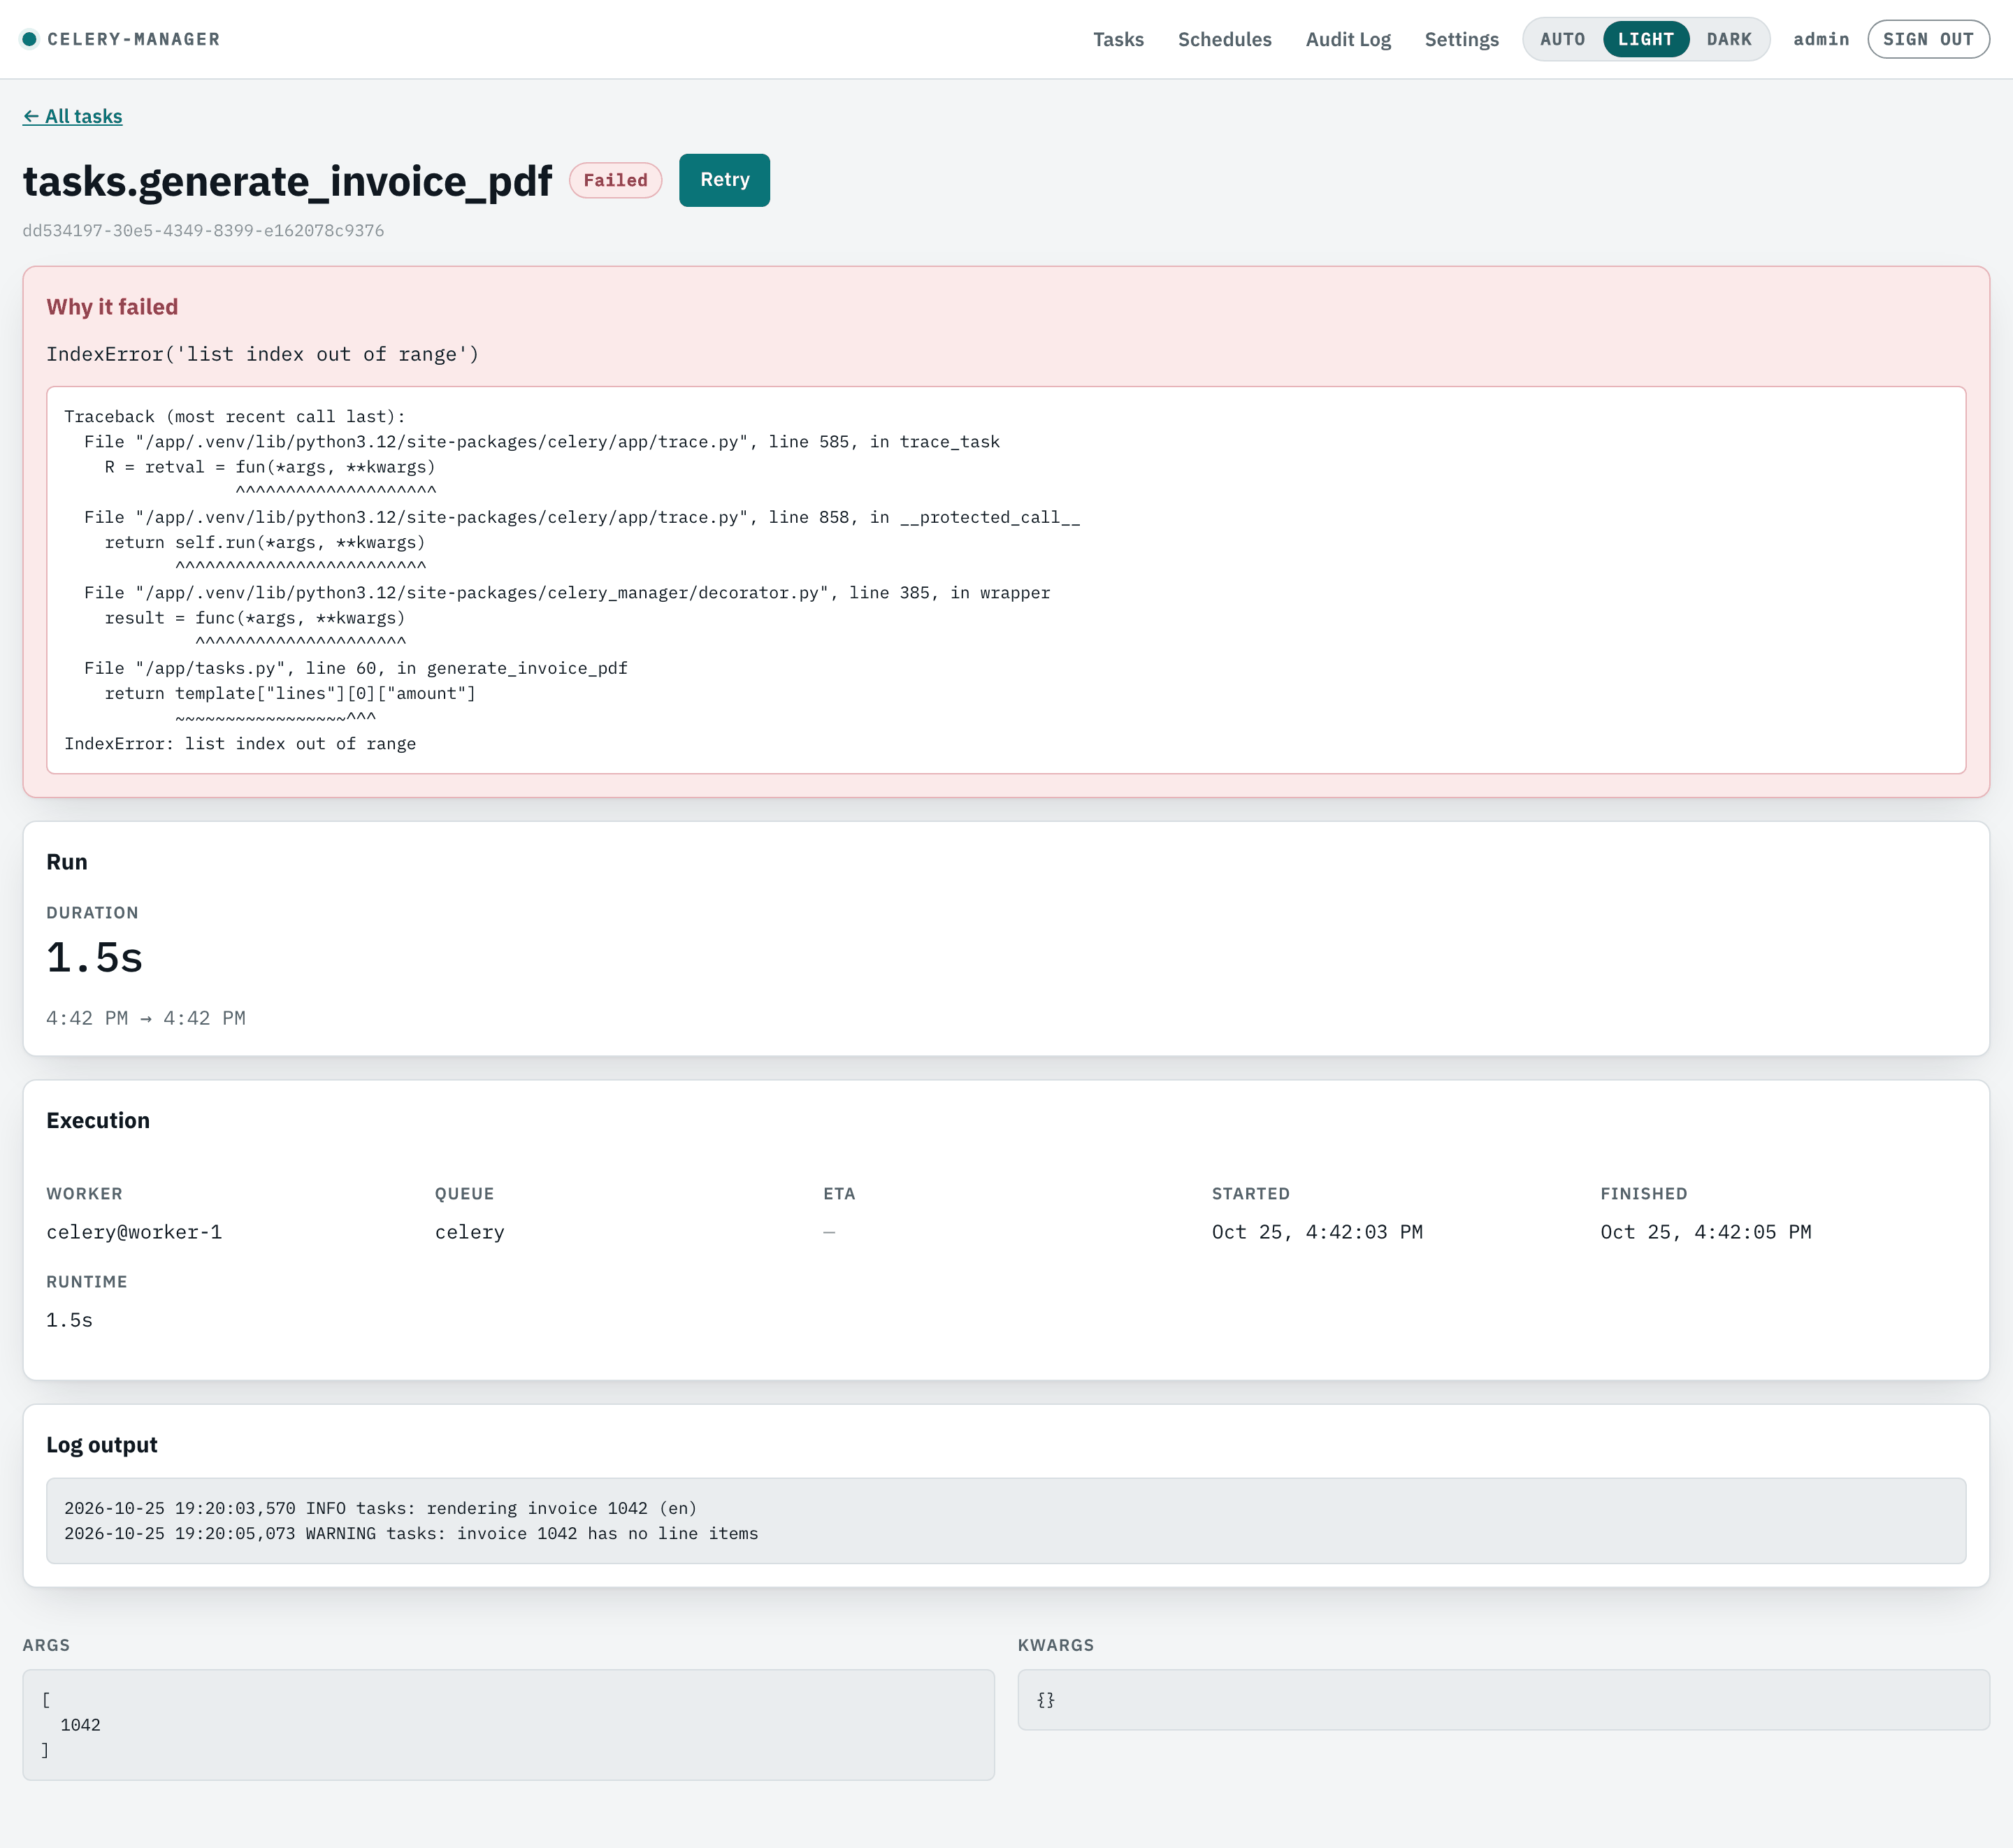Image resolution: width=2013 pixels, height=1848 pixels.
Task: Click worker value celery@worker-1
Action: pos(134,1232)
